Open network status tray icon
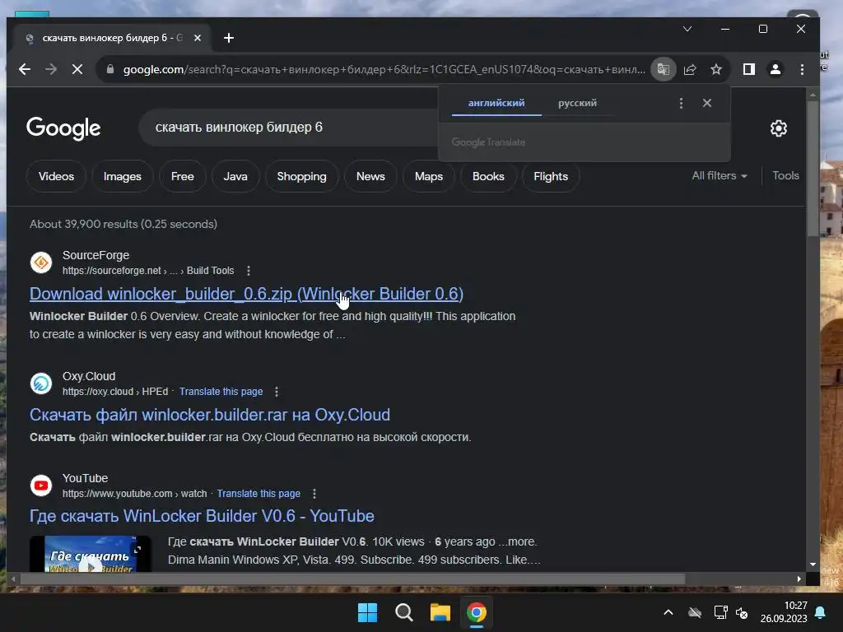This screenshot has height=632, width=843. click(720, 612)
